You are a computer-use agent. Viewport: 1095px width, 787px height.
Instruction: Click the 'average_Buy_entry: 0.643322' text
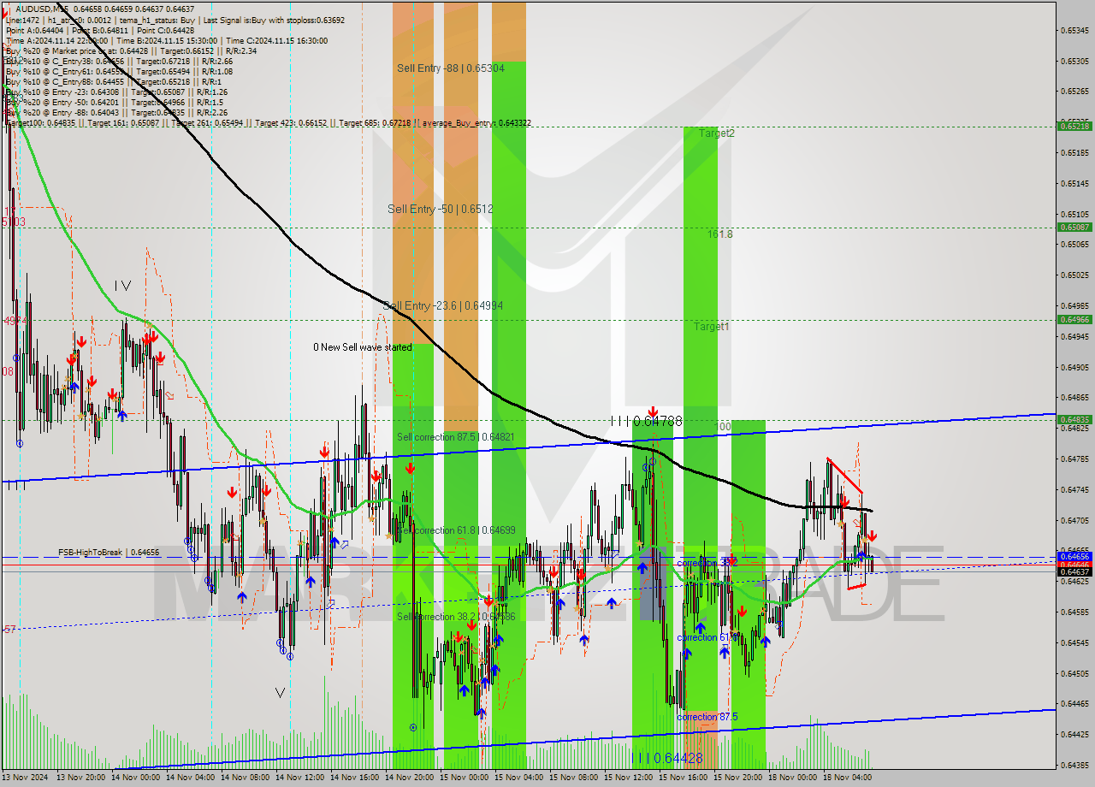476,123
